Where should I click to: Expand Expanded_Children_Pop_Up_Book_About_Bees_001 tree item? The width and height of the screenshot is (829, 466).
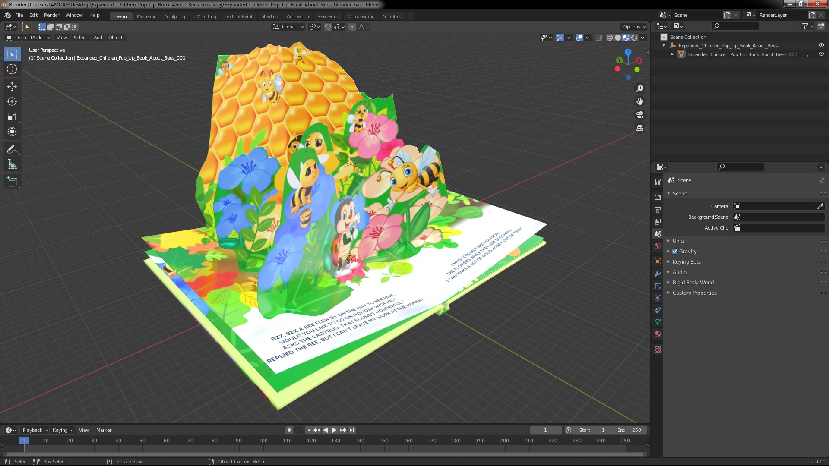[x=672, y=54]
